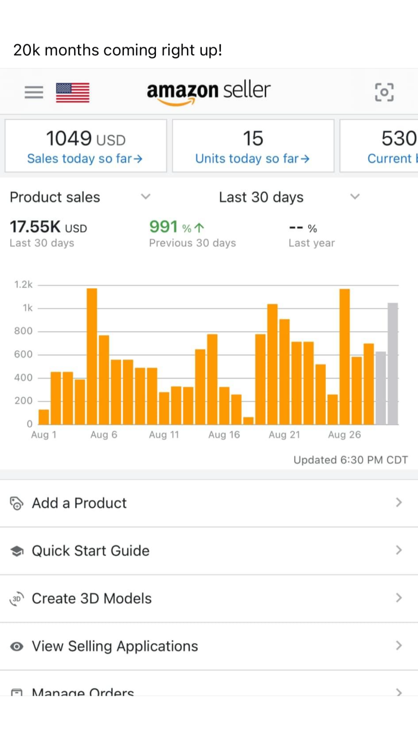Open the hamburger menu
The image size is (418, 743).
pyautogui.click(x=34, y=92)
